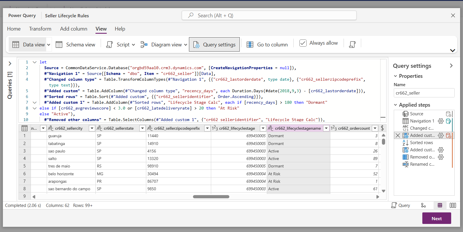Click the vertical scrollbar thumb of the grid
The image size is (463, 232).
pyautogui.click(x=383, y=142)
